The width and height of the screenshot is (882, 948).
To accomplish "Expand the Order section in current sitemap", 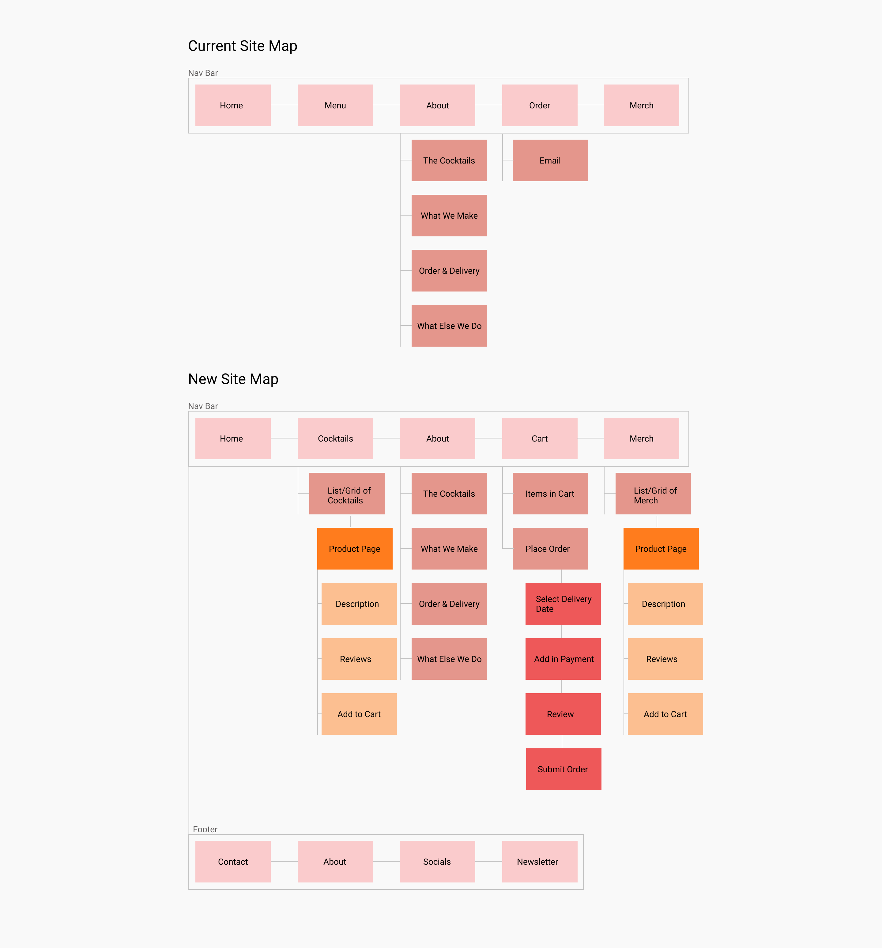I will pos(540,105).
